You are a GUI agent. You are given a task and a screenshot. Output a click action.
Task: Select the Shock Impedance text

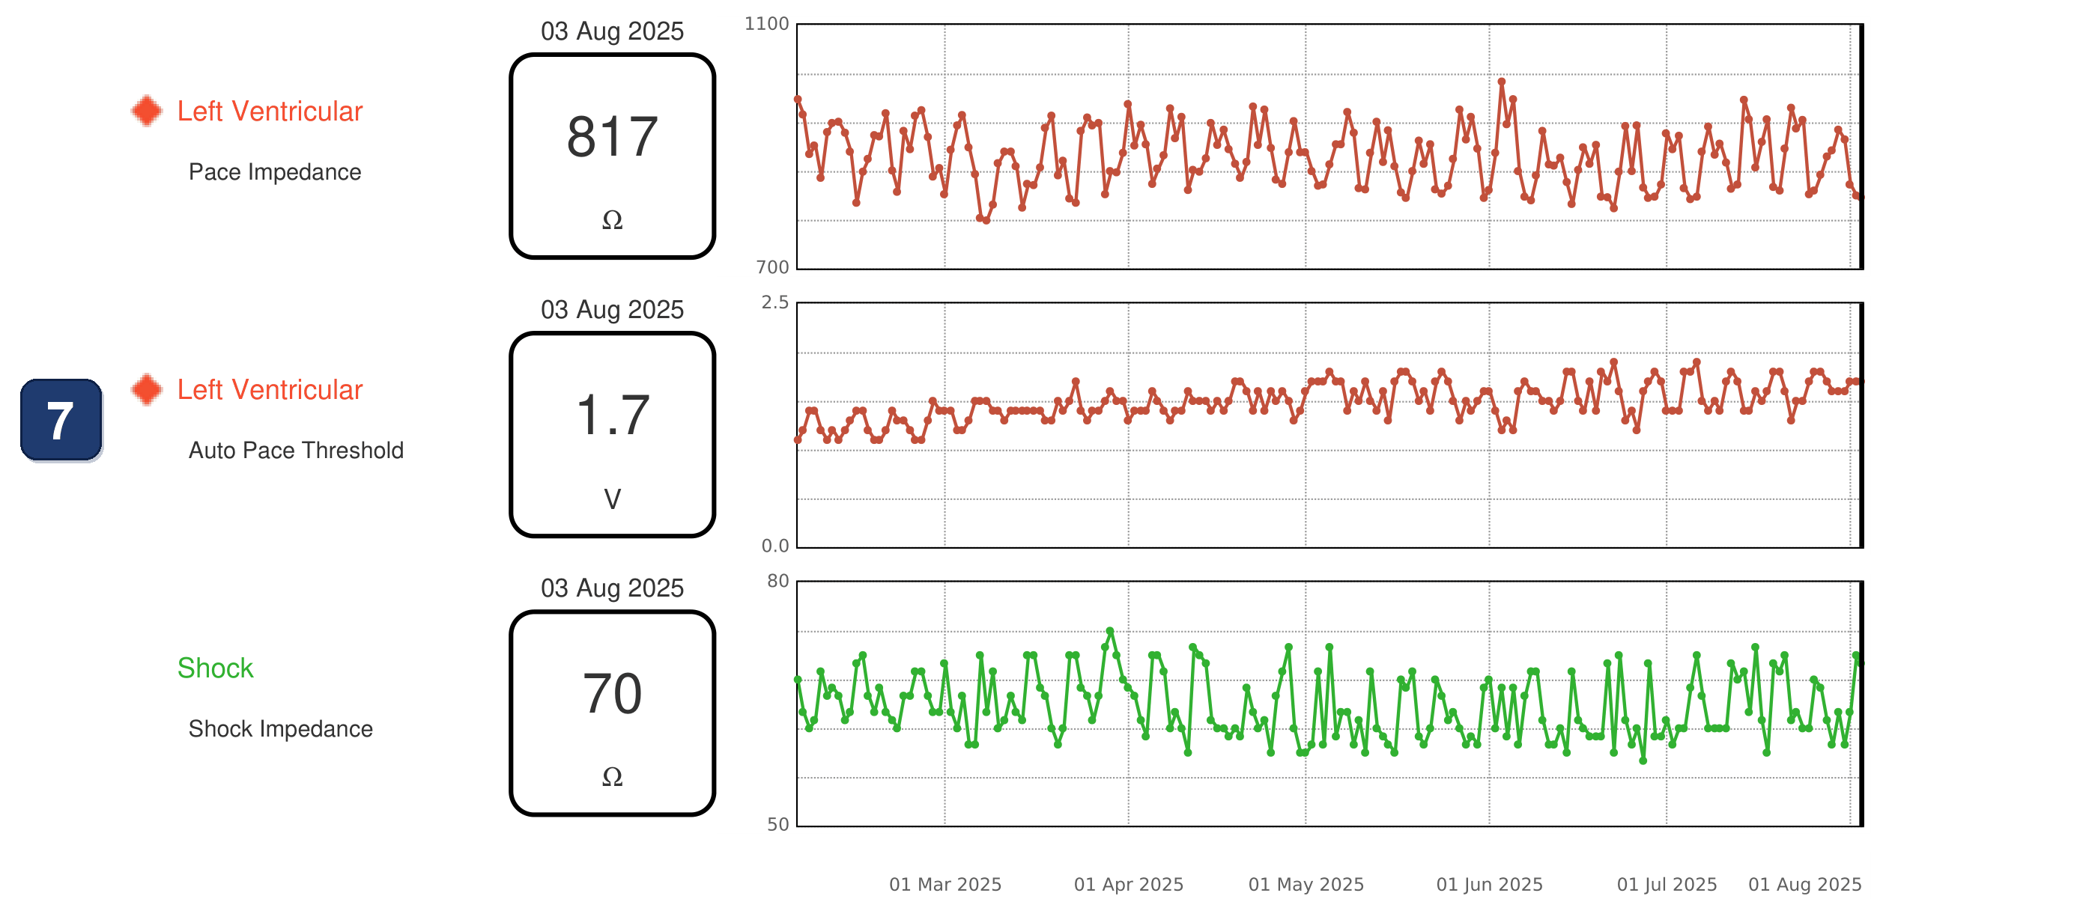280,728
